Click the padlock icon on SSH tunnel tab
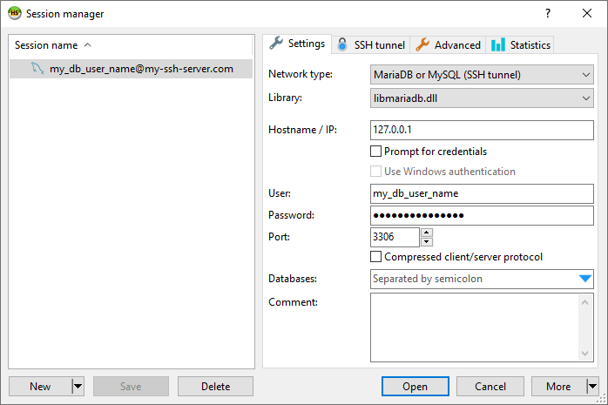The height and width of the screenshot is (405, 608). coord(342,45)
